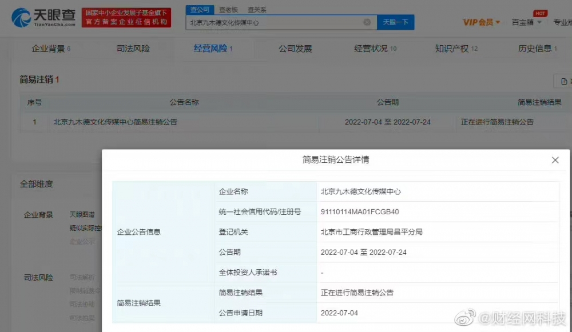Open the 公司发展 tab
572x332 pixels.
click(x=295, y=49)
